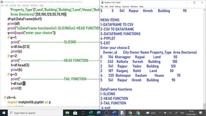Open Debug menu in Python Shell
Screen dimensions: 206x116
(x=118, y=6)
